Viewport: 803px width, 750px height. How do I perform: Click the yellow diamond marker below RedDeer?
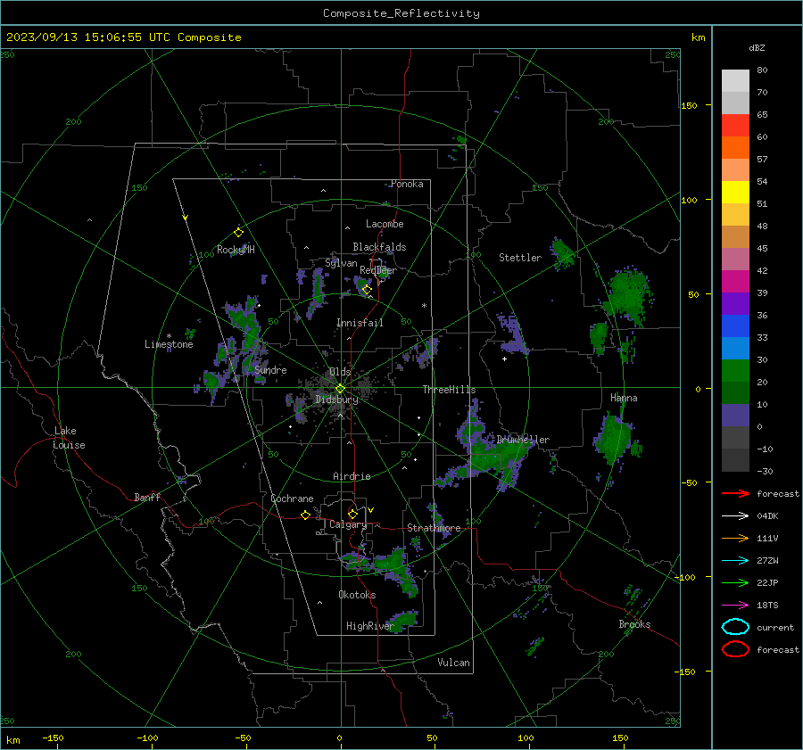367,290
